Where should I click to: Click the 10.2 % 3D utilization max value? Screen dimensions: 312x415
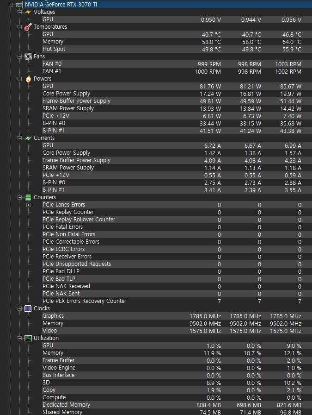click(292, 383)
